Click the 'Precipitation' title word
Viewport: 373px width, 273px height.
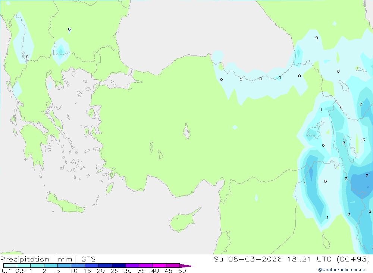(x=25, y=259)
